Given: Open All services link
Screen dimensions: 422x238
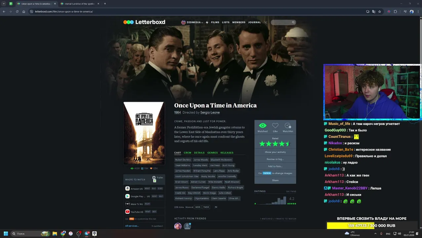Looking at the screenshot, I should point(132,226).
